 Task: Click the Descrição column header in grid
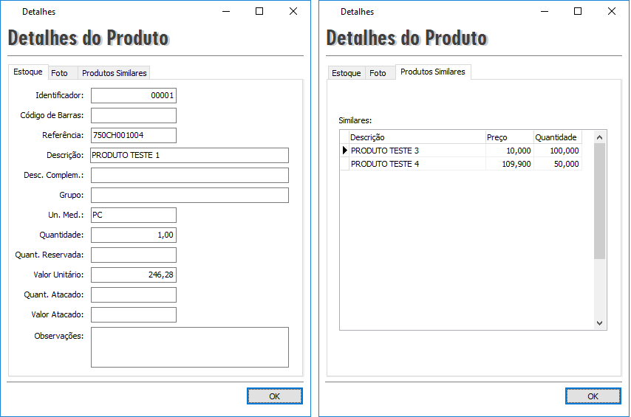pos(417,137)
